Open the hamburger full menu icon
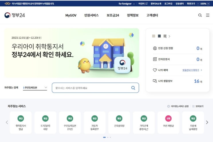The height and width of the screenshot is (142, 213). pos(208,15)
